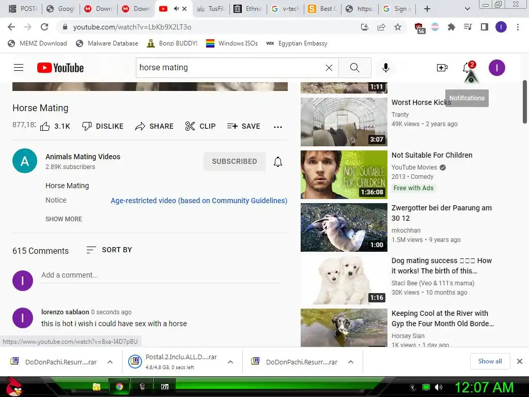
Task: Click the DISLIKE thumbs down button
Action: 103,126
